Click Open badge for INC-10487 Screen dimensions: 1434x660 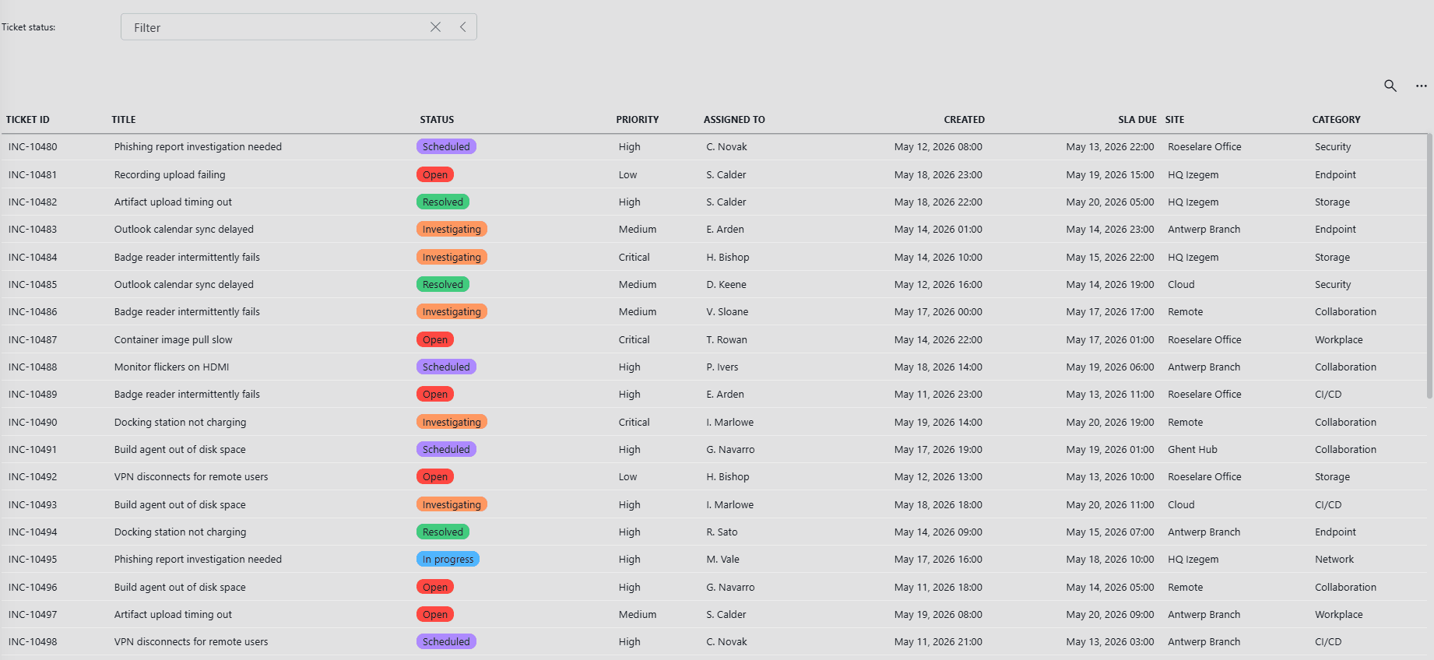point(435,340)
